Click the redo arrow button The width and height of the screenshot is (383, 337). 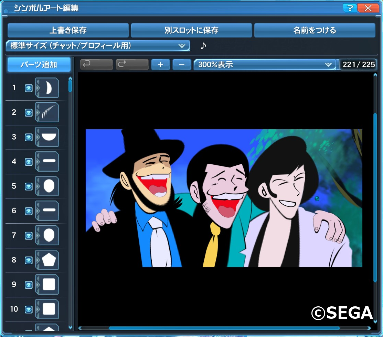[132, 64]
